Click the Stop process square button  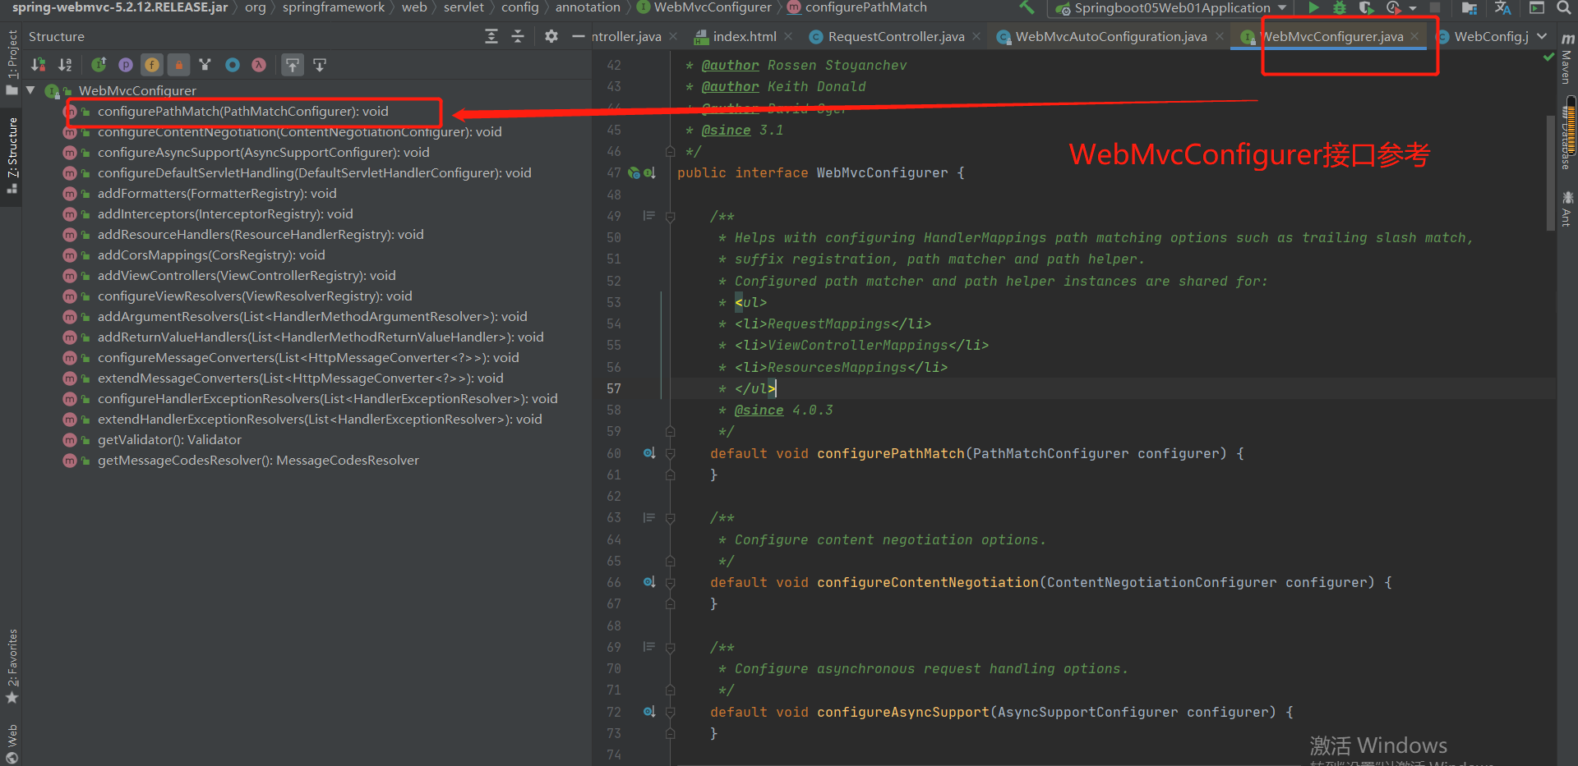pyautogui.click(x=1434, y=7)
